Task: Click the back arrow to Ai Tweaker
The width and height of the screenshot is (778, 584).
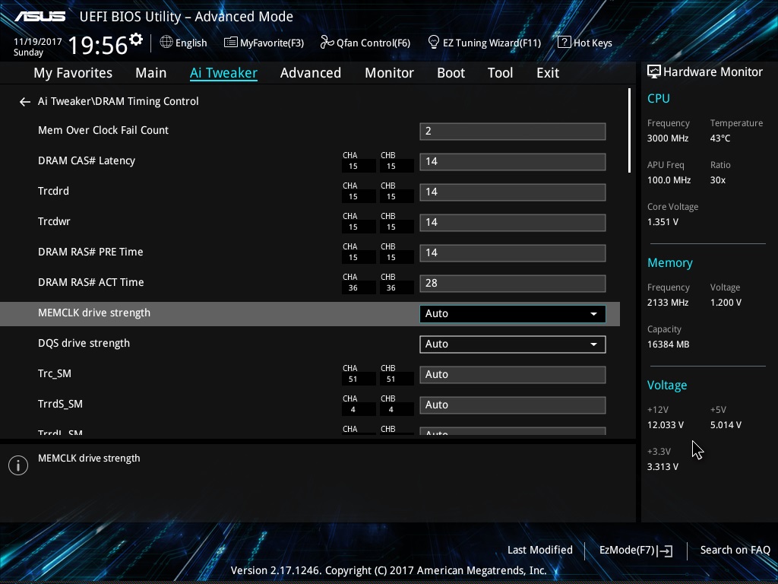Action: (x=25, y=102)
